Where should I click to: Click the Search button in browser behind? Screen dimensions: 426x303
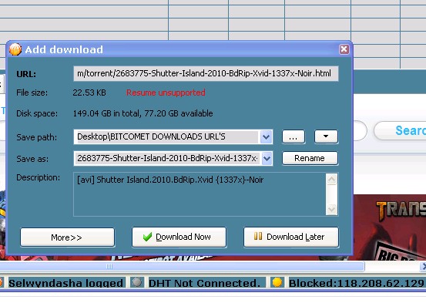coord(400,130)
